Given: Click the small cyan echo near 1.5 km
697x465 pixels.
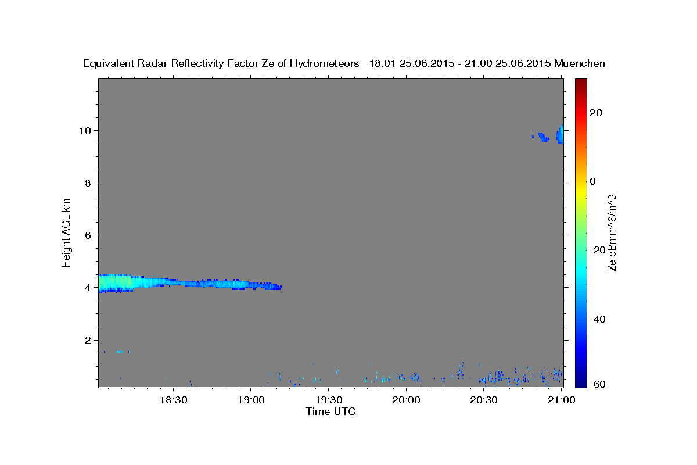Looking at the screenshot, I should (x=121, y=352).
